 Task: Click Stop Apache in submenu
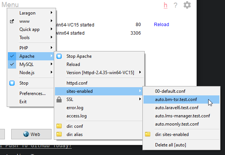coord(79,56)
